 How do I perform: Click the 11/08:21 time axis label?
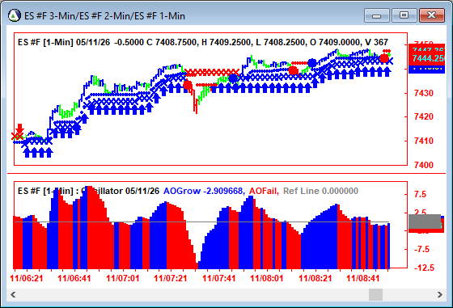coord(315,278)
